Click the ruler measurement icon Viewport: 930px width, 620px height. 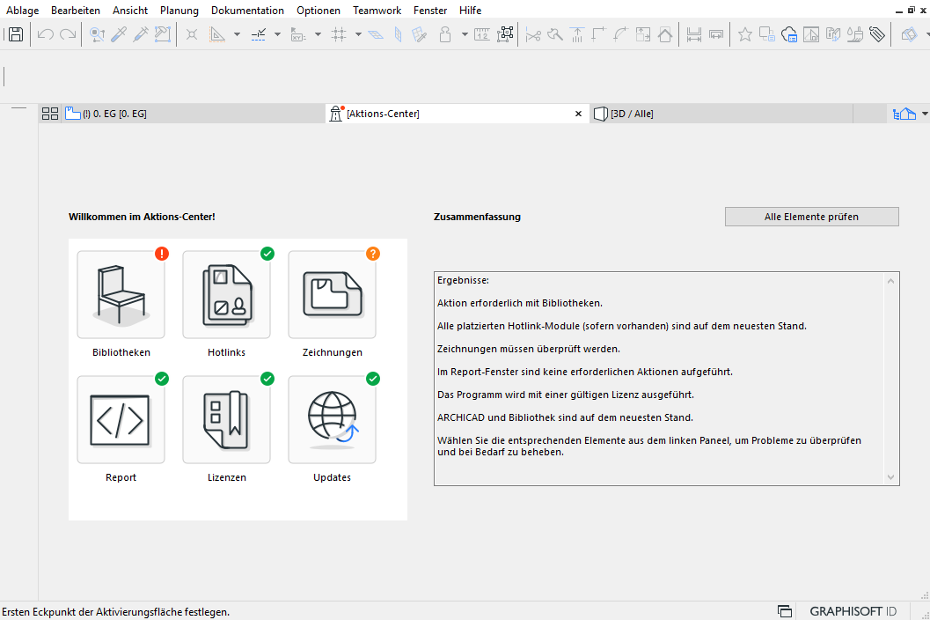pos(481,34)
